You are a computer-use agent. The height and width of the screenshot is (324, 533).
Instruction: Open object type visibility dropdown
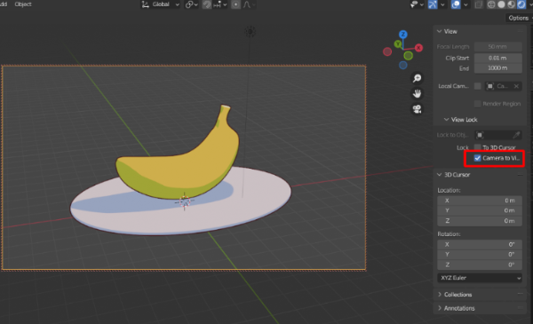pos(417,4)
